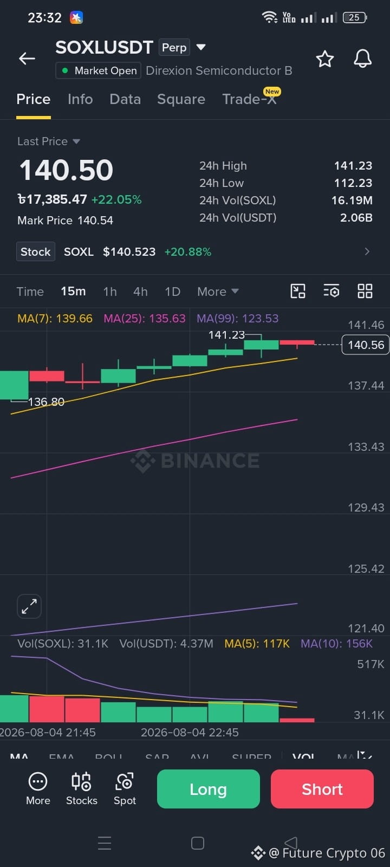Select the 4h chart interval
The image size is (390, 867).
(x=140, y=292)
